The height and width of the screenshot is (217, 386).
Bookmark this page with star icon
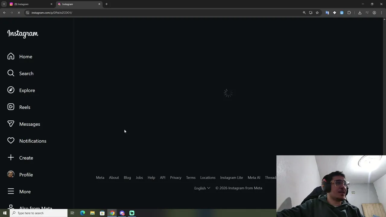[x=317, y=13]
